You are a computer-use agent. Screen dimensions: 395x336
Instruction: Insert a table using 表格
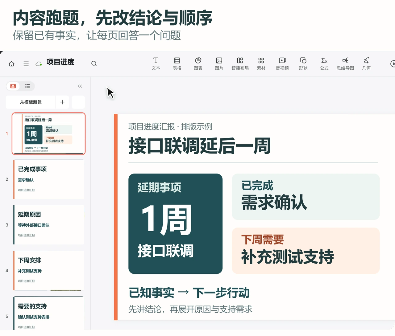[x=177, y=64]
